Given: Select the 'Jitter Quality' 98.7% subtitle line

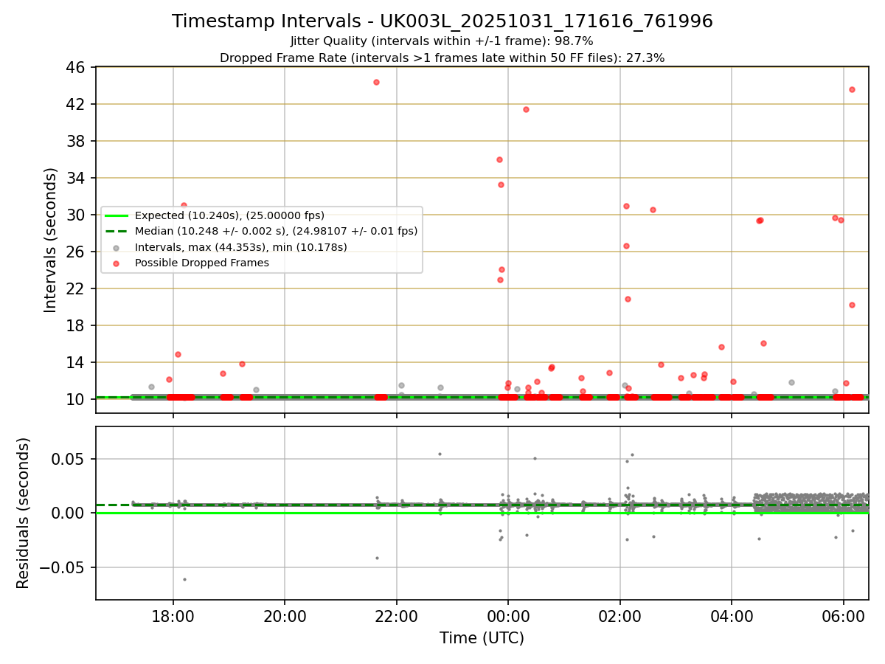Looking at the screenshot, I should [x=442, y=41].
